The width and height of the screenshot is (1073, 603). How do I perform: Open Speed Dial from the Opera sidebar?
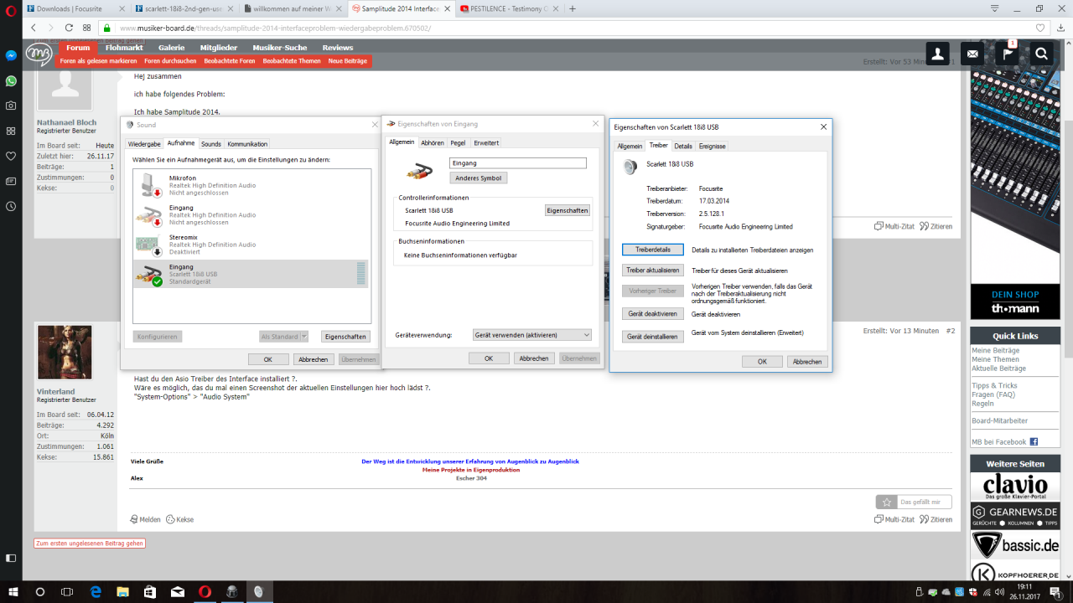(x=11, y=131)
